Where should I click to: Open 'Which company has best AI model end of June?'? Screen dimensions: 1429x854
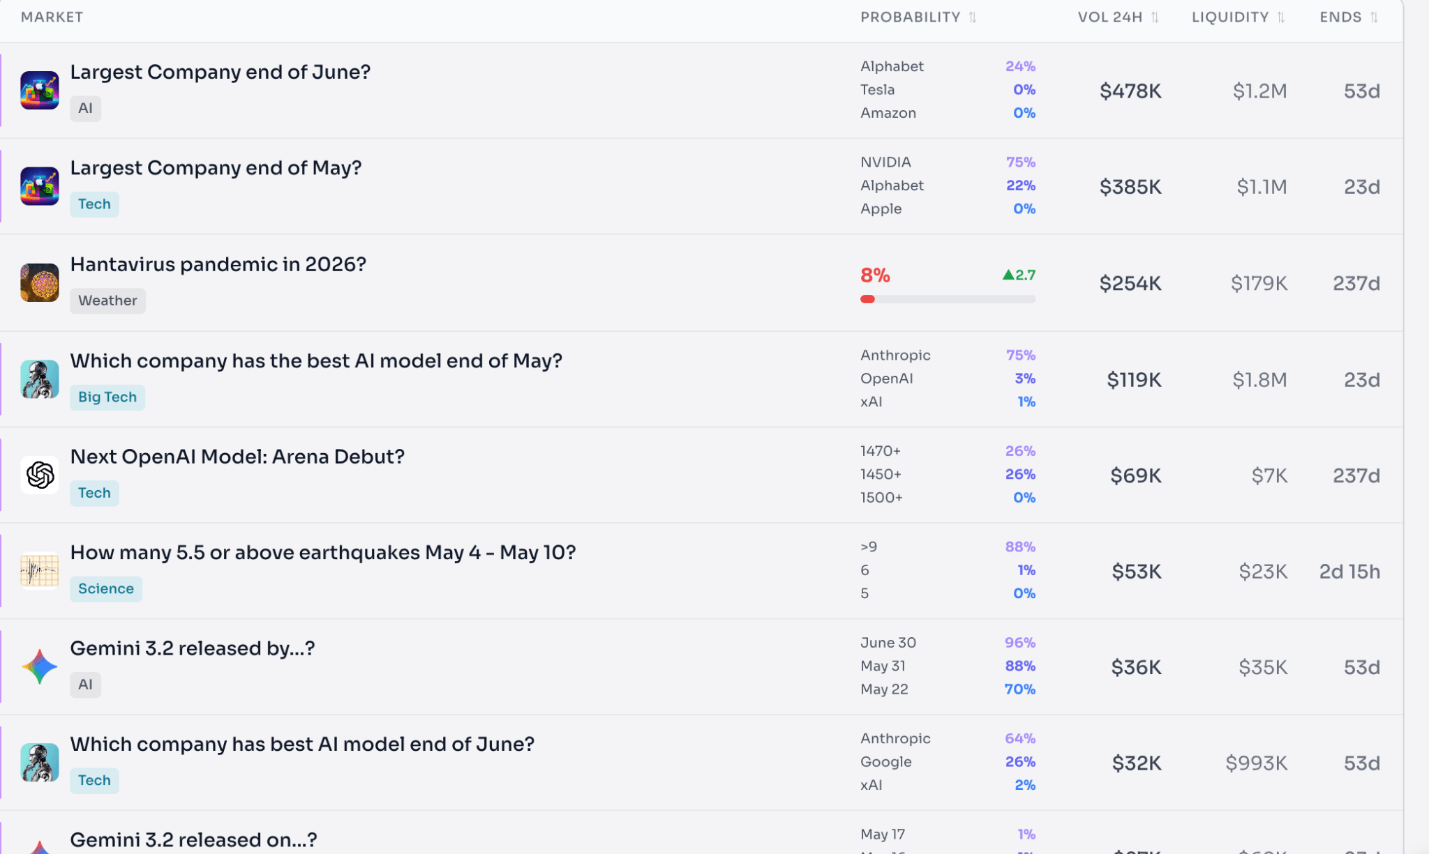302,744
